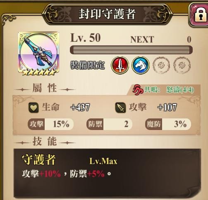208x200 pixels.
Task: Click the 封印守護者 title banner
Action: click(107, 14)
